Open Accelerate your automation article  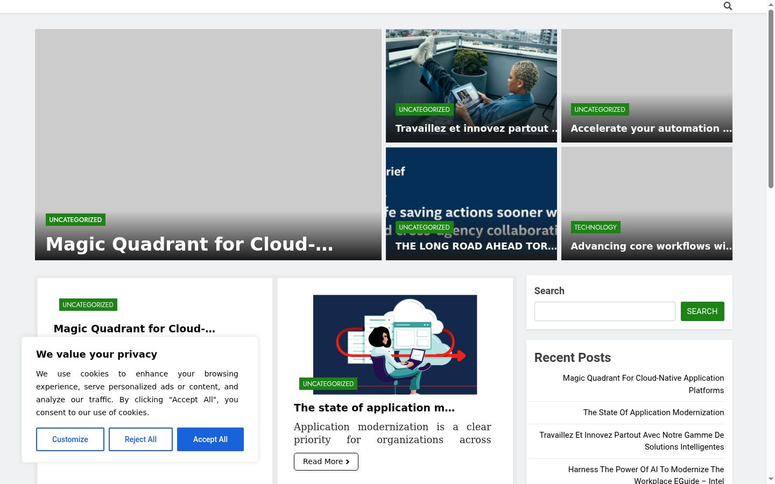coord(651,129)
